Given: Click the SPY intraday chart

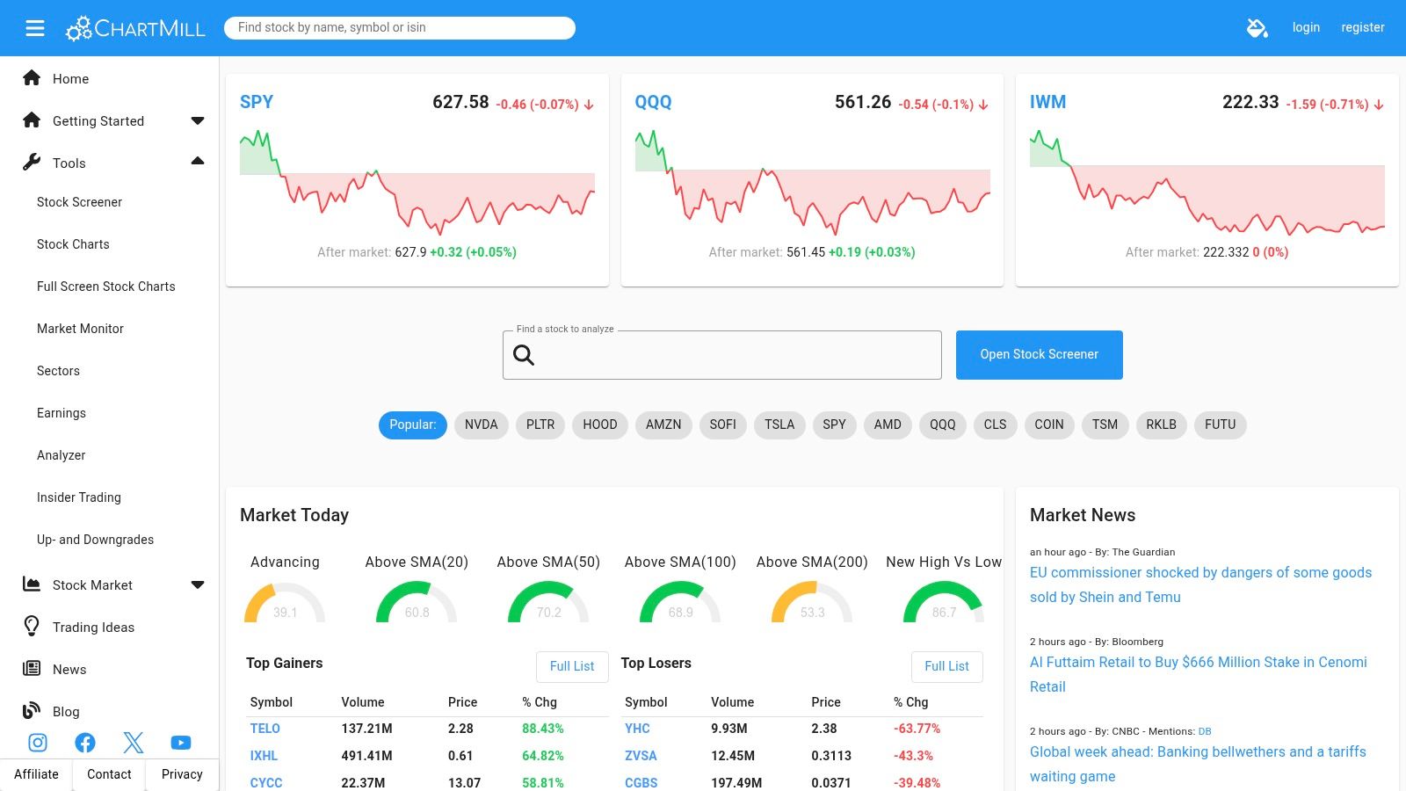Looking at the screenshot, I should coord(417,182).
